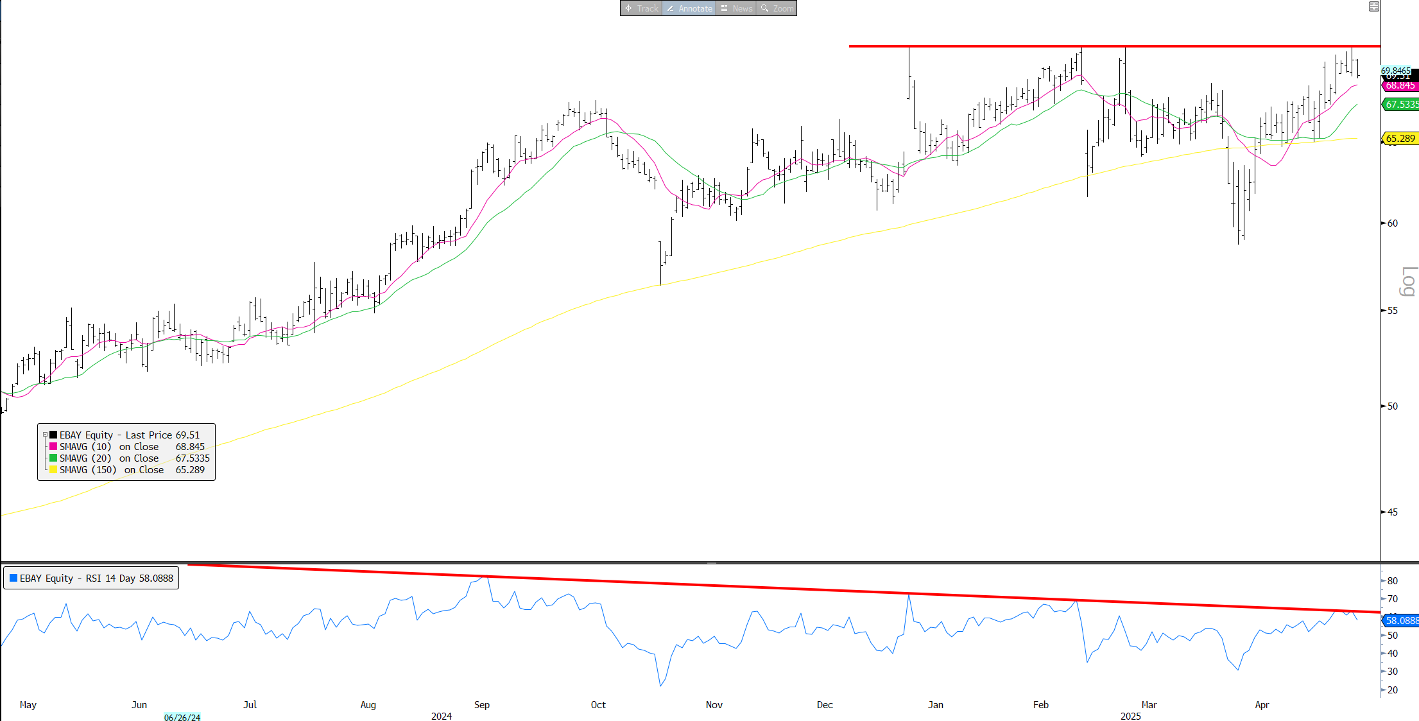Screen dimensions: 1419x721
Task: Click the green 67.5335 price axis tag
Action: (1401, 104)
